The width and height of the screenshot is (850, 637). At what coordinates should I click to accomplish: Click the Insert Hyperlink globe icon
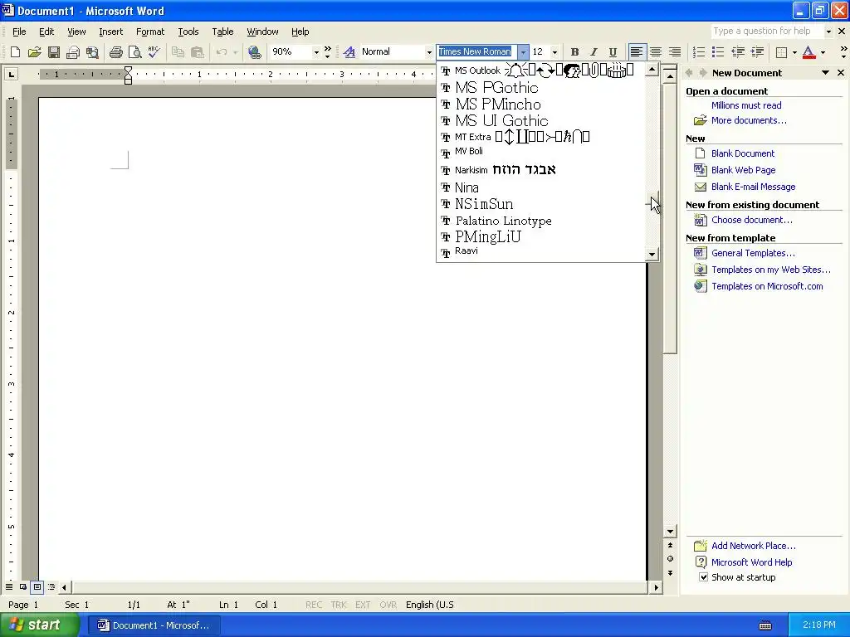(x=254, y=52)
